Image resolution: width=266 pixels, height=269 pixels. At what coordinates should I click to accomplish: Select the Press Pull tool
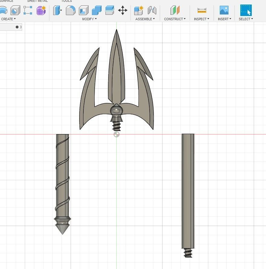pyautogui.click(x=57, y=10)
